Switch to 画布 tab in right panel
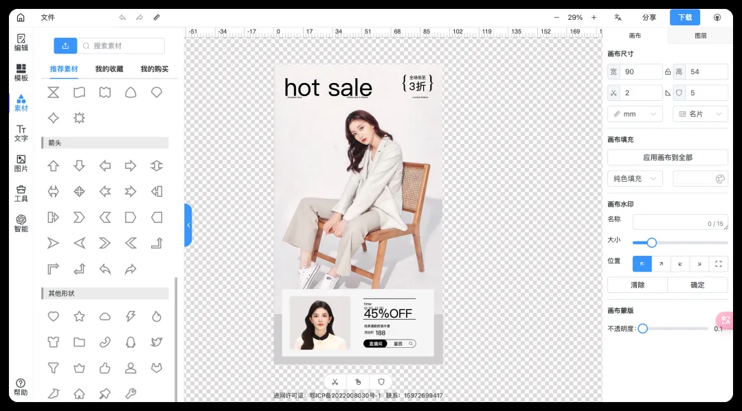The height and width of the screenshot is (411, 742). (x=635, y=36)
